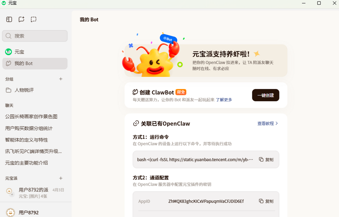This screenshot has width=339, height=217.
Task: Click the plus icon beside 元宝派
Action: point(61,178)
